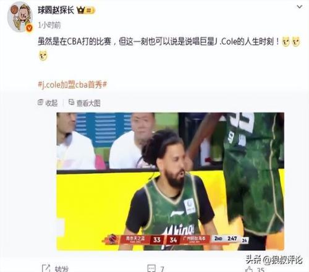The width and height of the screenshot is (309, 272).
Task: Click the post text about J.Cole
Action: (158, 41)
